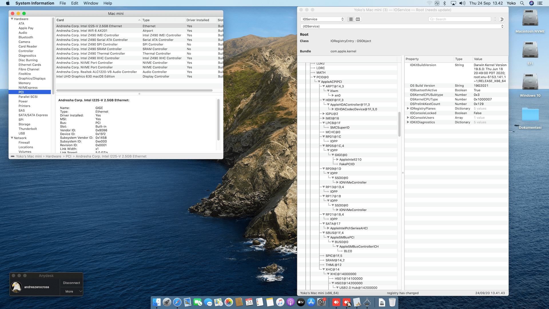Click the Disconnect button in Anydesk
Image resolution: width=549 pixels, height=309 pixels.
[71, 283]
